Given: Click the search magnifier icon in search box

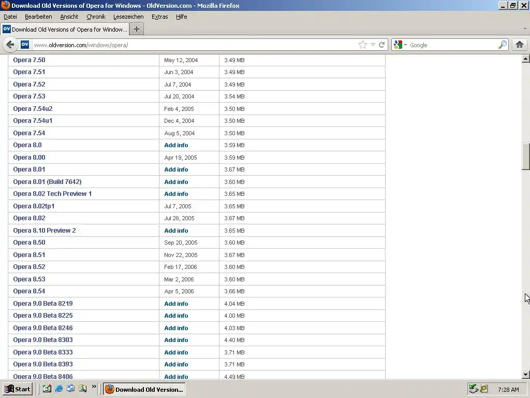Looking at the screenshot, I should coord(503,45).
